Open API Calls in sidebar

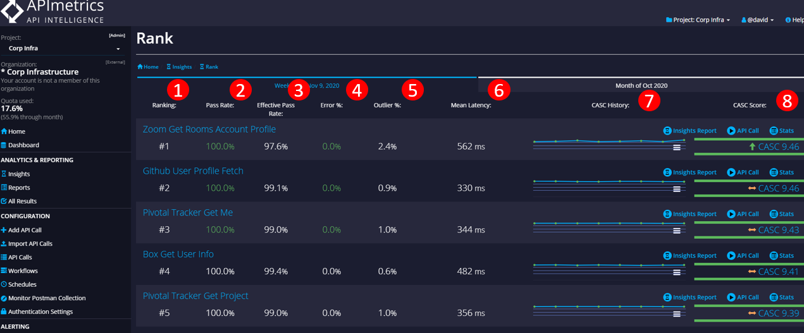click(17, 258)
